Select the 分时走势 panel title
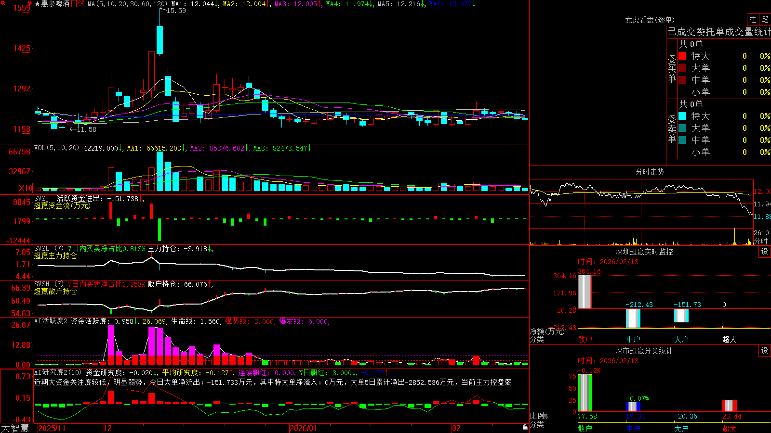771x433 pixels. pos(650,172)
